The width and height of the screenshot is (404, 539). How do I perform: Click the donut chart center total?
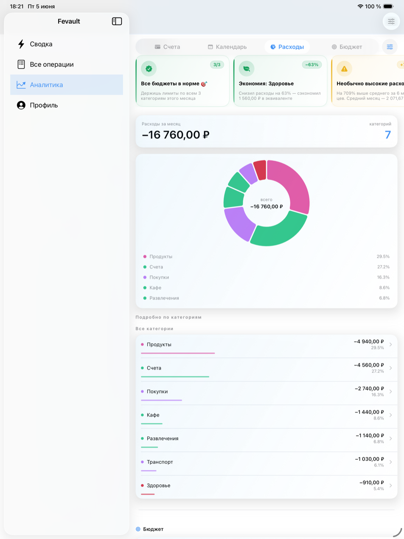[267, 206]
